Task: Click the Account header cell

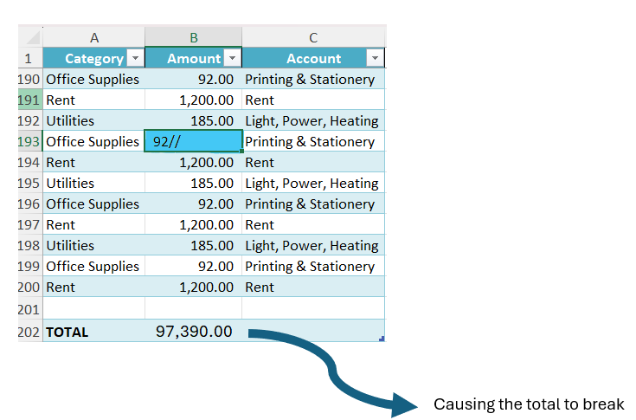Action: click(x=313, y=58)
